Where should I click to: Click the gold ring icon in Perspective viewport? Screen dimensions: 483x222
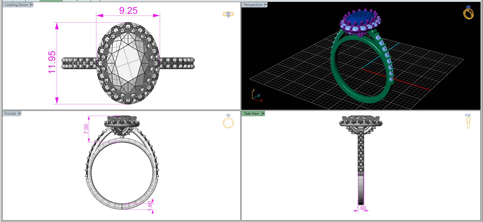(468, 13)
